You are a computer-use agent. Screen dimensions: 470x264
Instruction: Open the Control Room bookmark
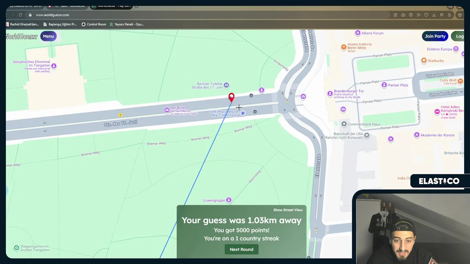pyautogui.click(x=94, y=24)
